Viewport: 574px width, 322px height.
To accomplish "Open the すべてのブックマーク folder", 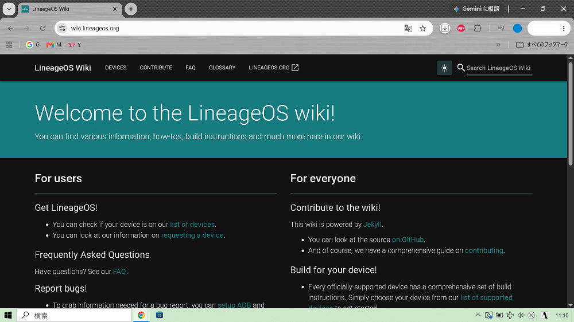I will pyautogui.click(x=542, y=45).
